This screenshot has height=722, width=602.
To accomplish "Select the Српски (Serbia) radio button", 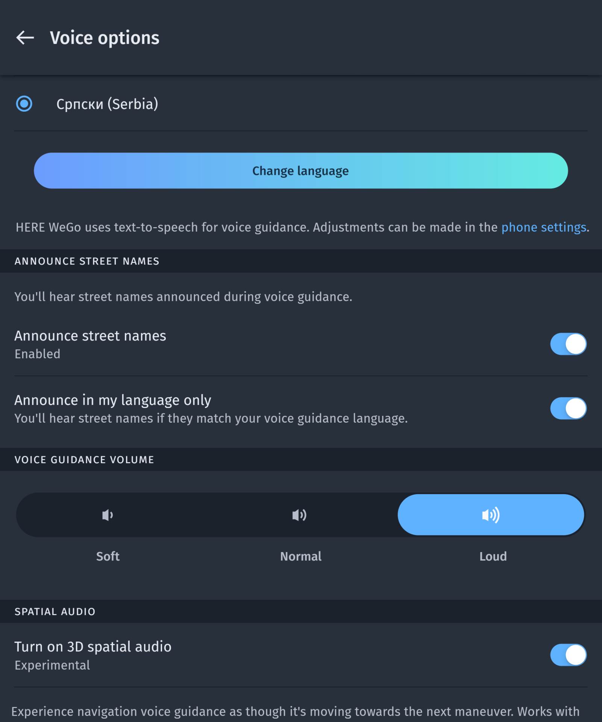I will pyautogui.click(x=24, y=104).
